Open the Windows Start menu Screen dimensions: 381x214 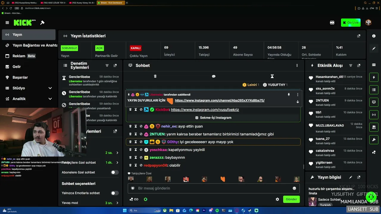pyautogui.click(x=125, y=210)
